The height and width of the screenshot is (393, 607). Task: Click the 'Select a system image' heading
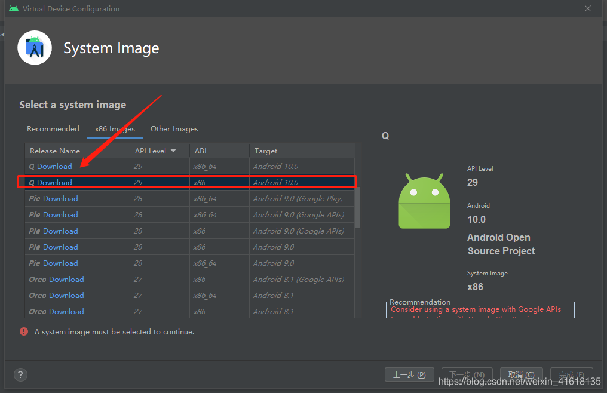(x=73, y=105)
